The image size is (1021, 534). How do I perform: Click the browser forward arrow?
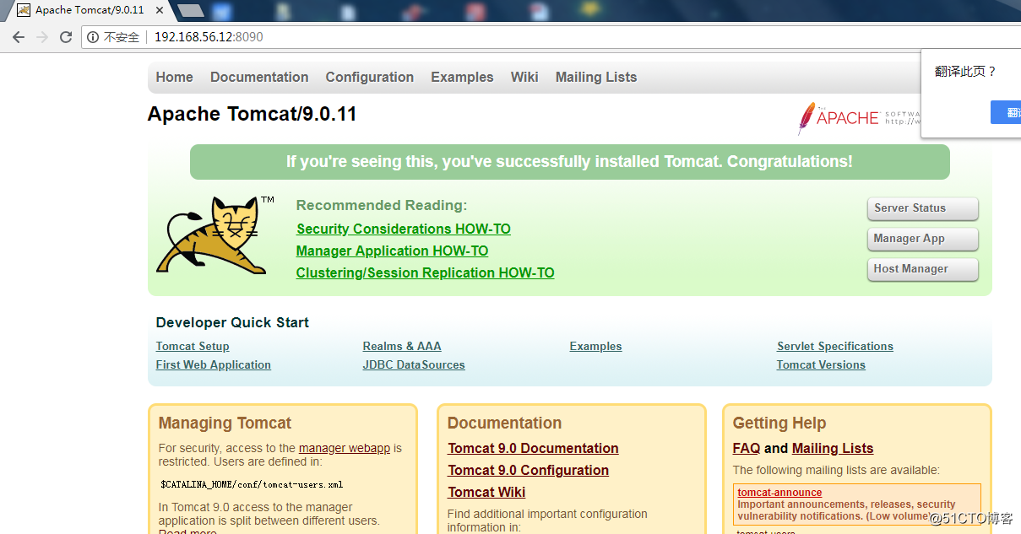coord(42,37)
